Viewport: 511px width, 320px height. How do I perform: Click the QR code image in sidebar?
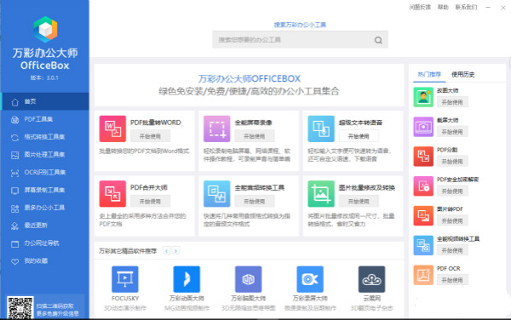pyautogui.click(x=20, y=307)
